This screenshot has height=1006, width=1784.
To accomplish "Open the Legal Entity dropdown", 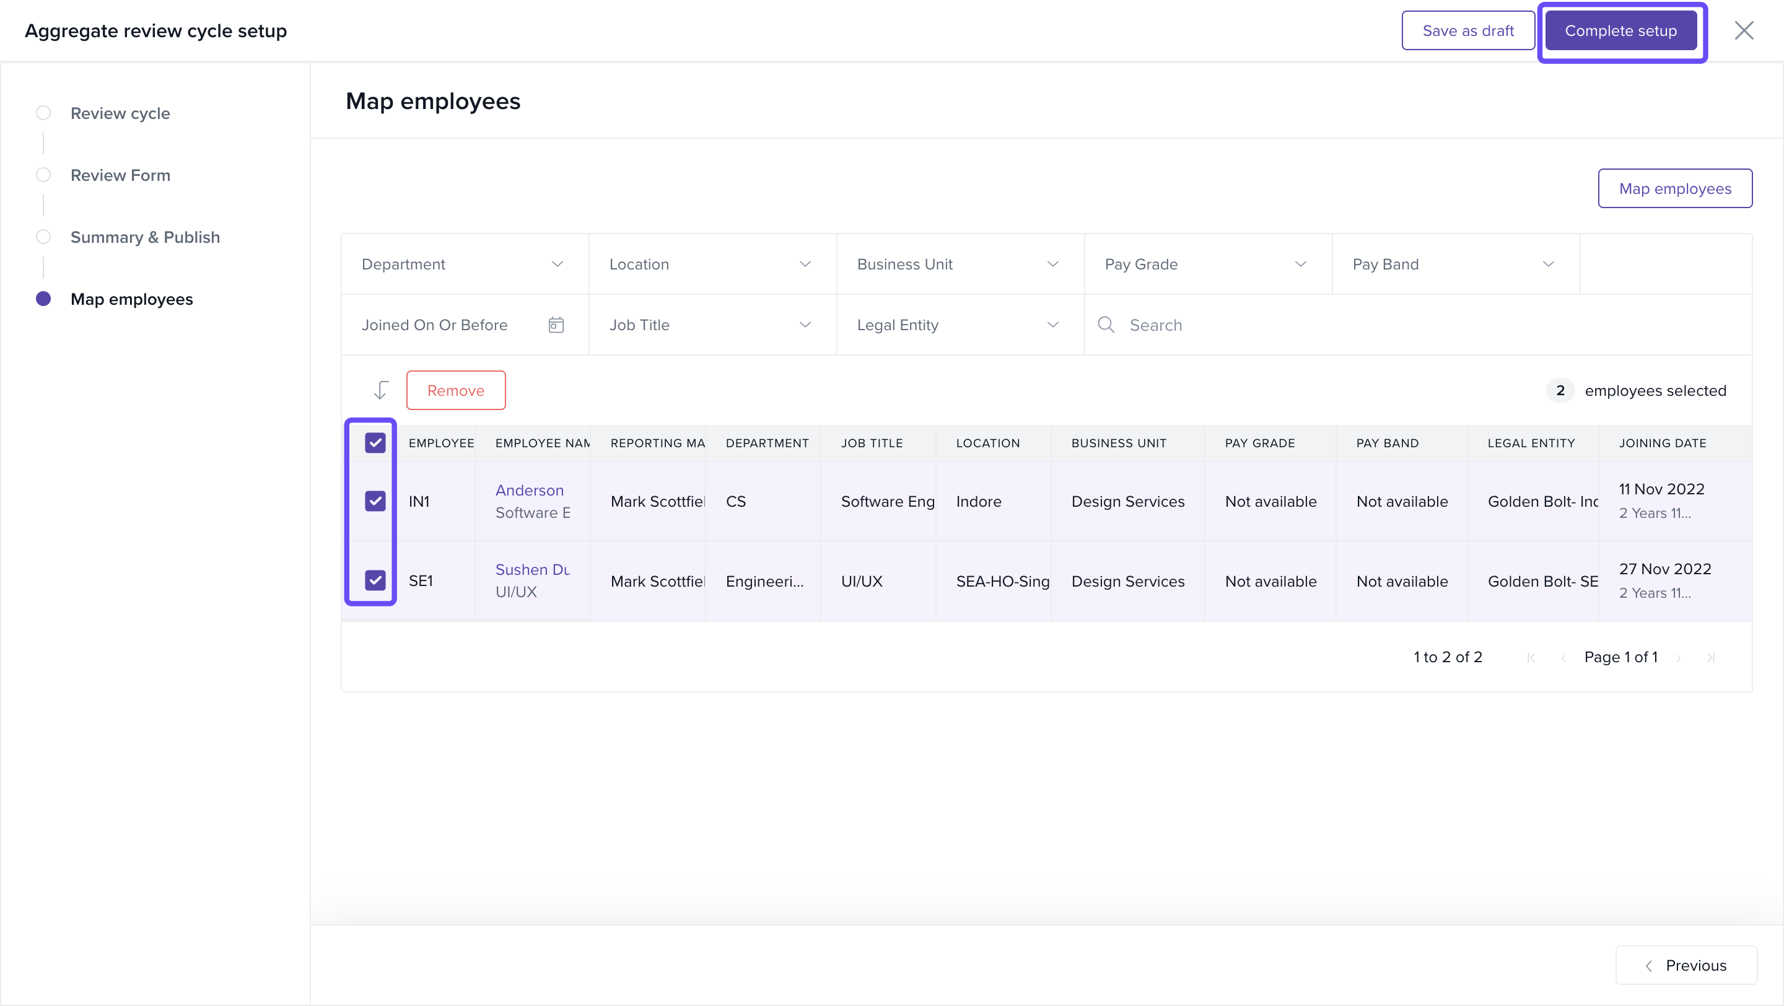I will point(959,325).
